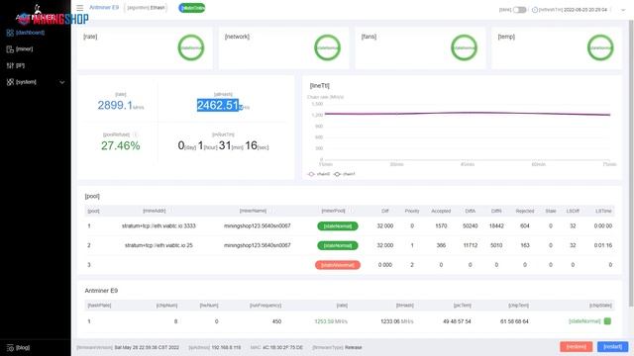634x356 pixels.
Task: Click the highlighted 2462.51 average hashrate
Action: [x=218, y=106]
